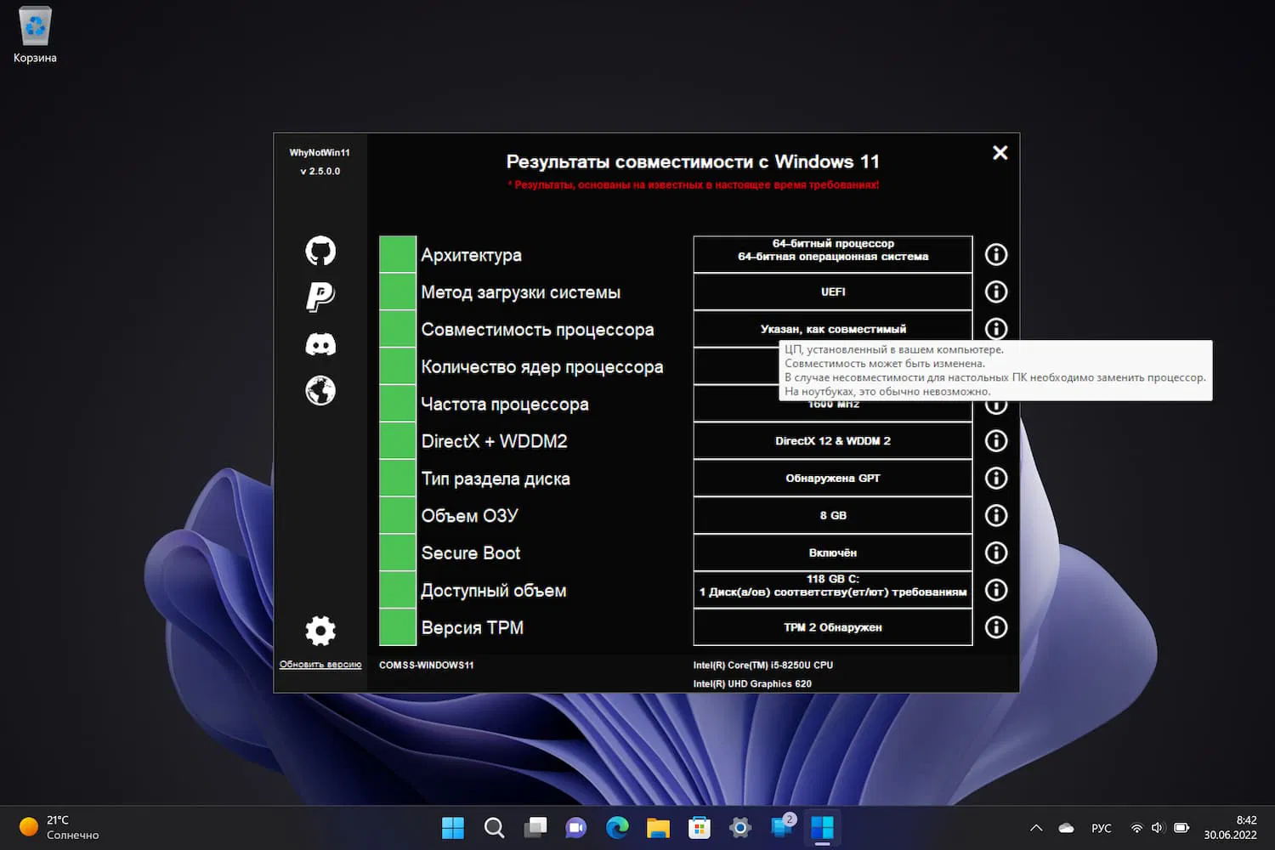
Task: Click the Указан, как совместимый result
Action: click(x=833, y=329)
